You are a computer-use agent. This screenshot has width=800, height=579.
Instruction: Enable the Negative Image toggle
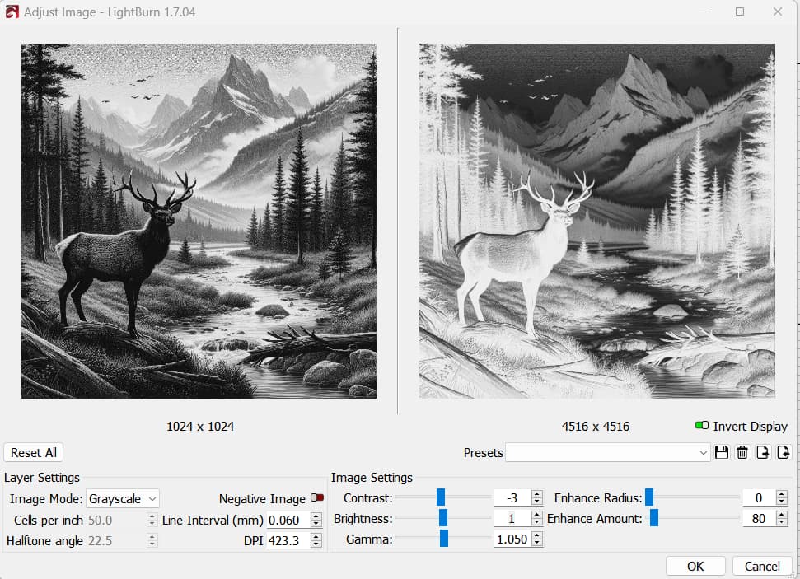[x=317, y=497]
